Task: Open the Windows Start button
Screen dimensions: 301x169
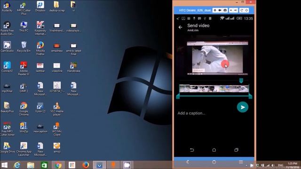Action: 4,165
